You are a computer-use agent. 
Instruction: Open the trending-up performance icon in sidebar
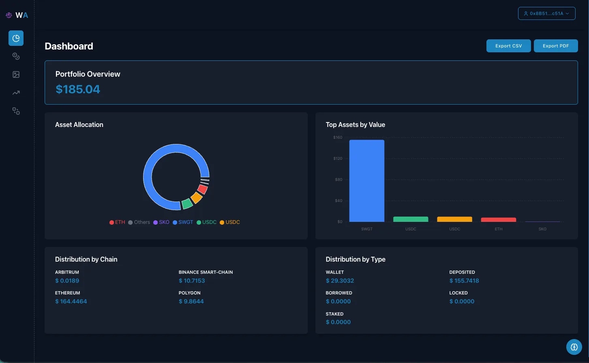[16, 92]
